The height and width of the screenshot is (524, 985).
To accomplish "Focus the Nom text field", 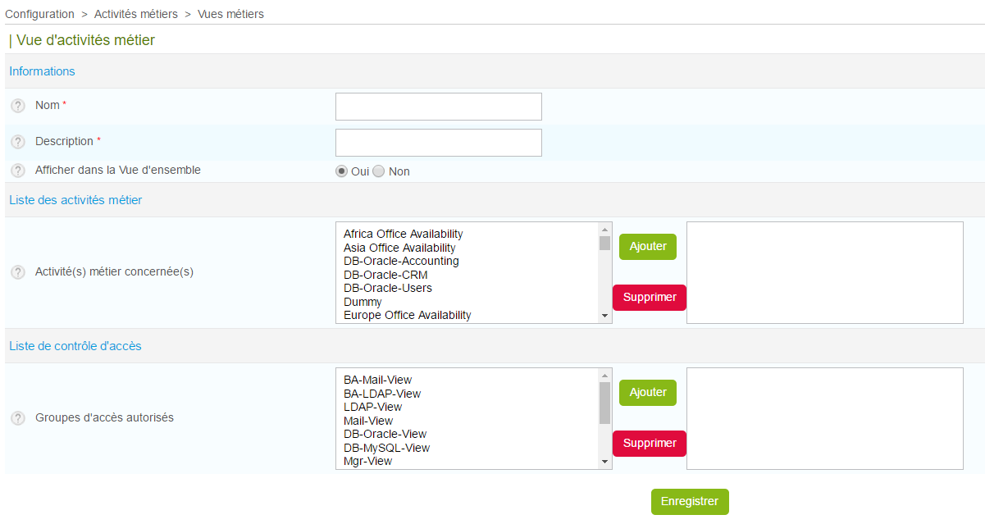I will click(438, 107).
